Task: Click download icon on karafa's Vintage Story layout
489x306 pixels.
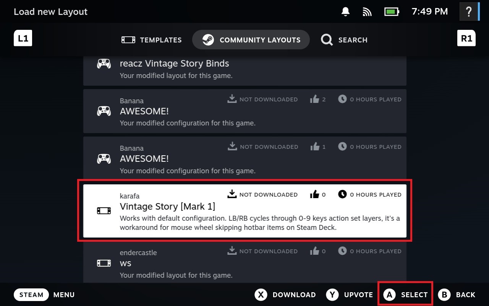Action: pyautogui.click(x=232, y=194)
